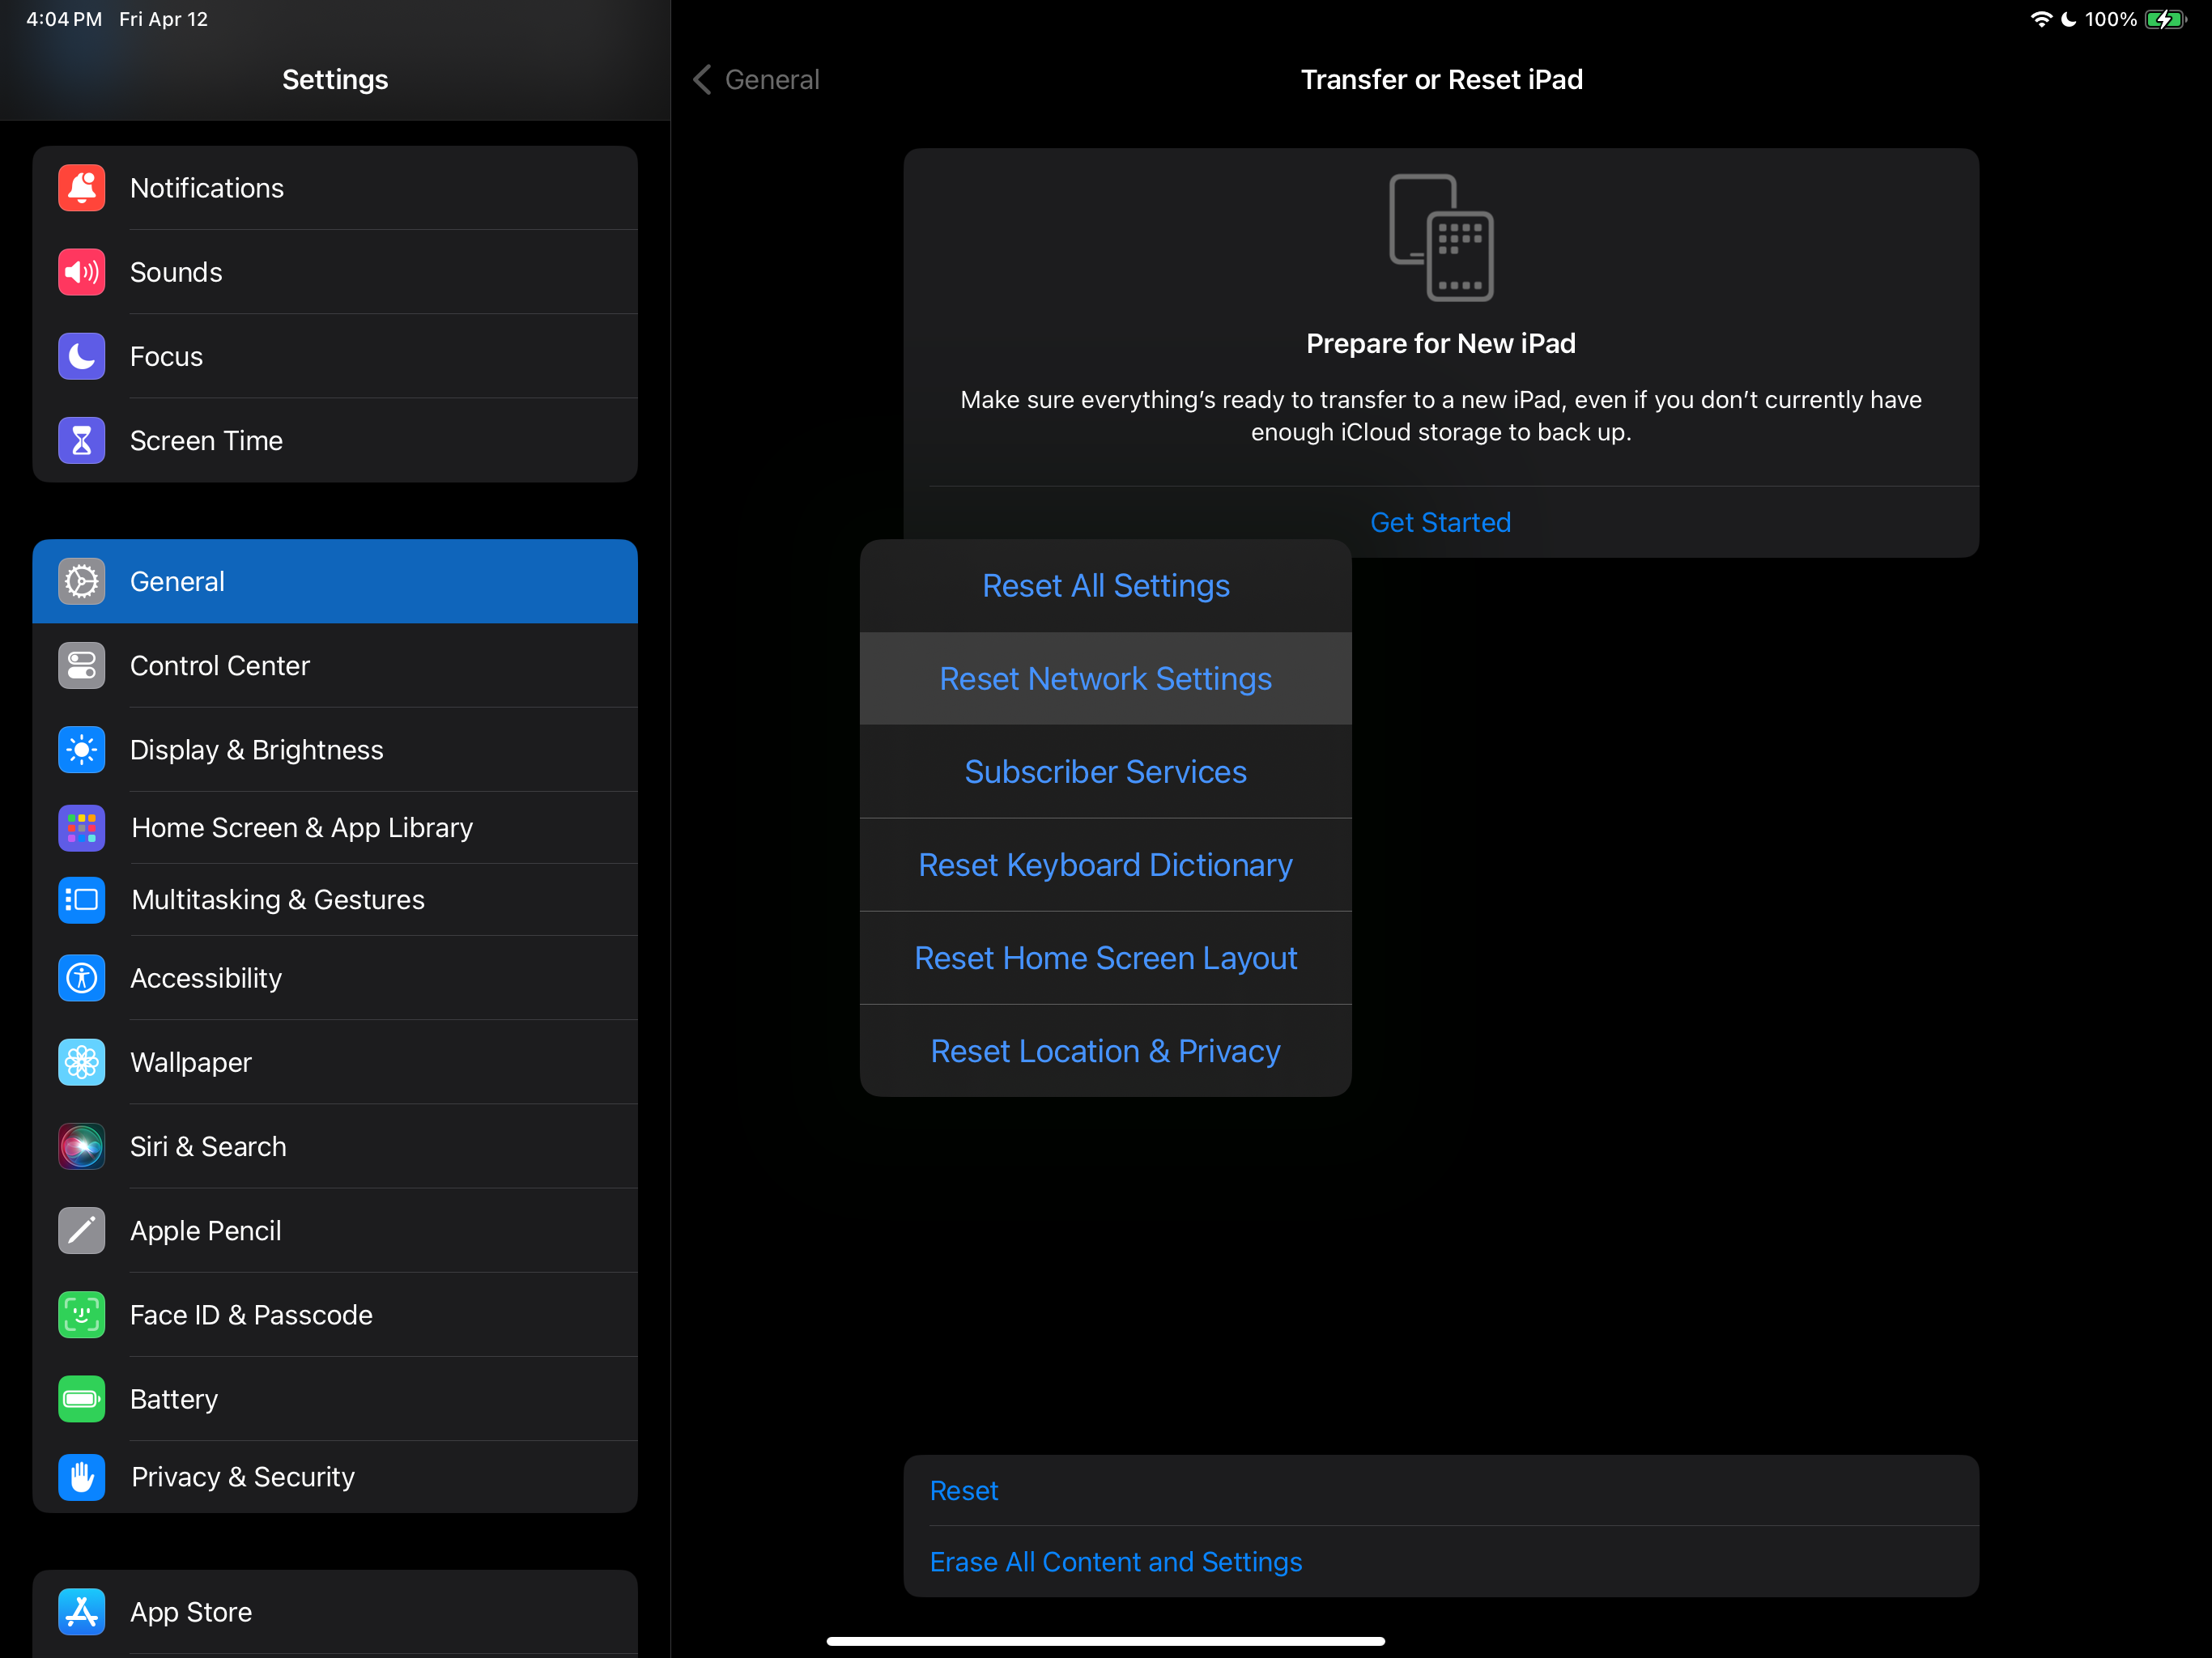Tap the Battery icon in sidebar
The width and height of the screenshot is (2212, 1658).
[x=81, y=1398]
